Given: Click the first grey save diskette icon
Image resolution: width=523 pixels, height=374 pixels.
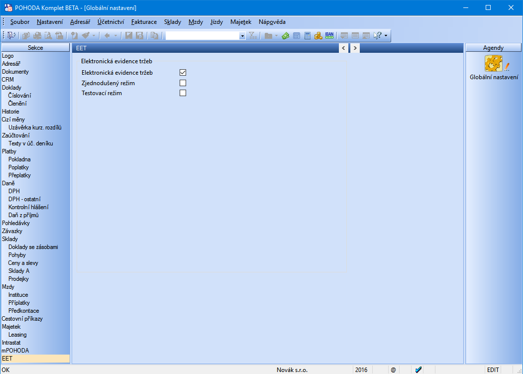Looking at the screenshot, I should click(129, 35).
